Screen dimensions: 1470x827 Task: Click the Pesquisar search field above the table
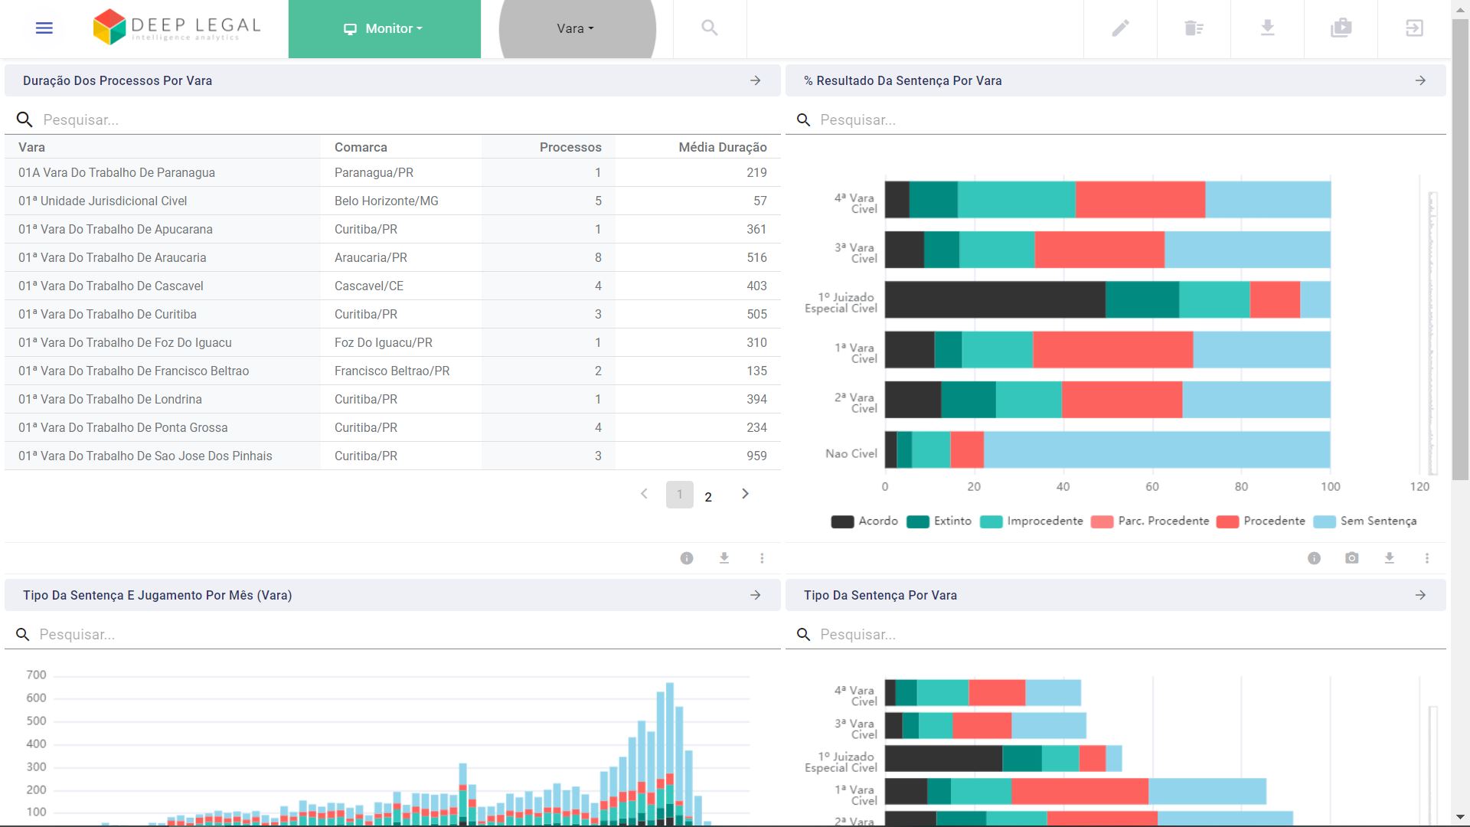pos(153,119)
